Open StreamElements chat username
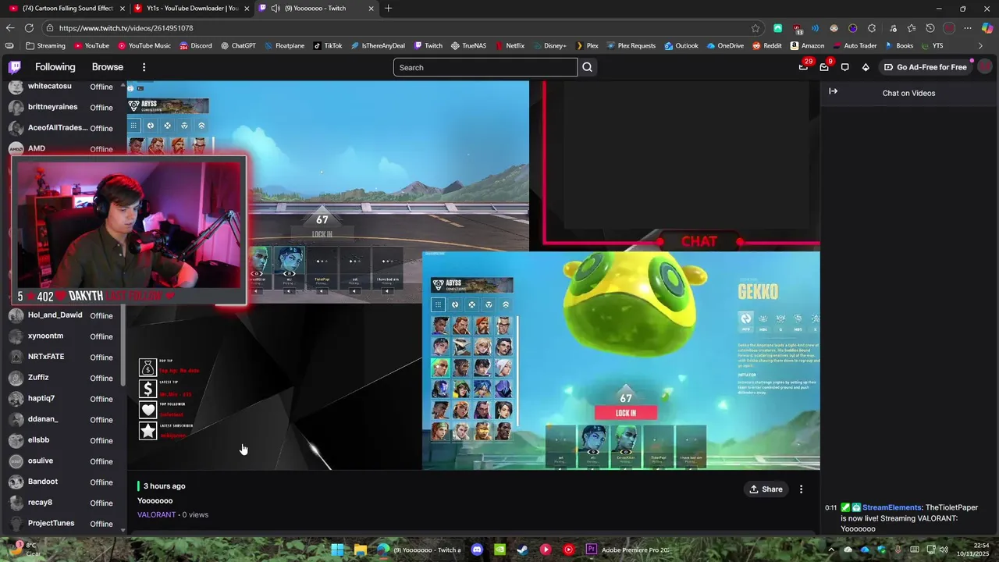Image resolution: width=999 pixels, height=562 pixels. point(892,507)
